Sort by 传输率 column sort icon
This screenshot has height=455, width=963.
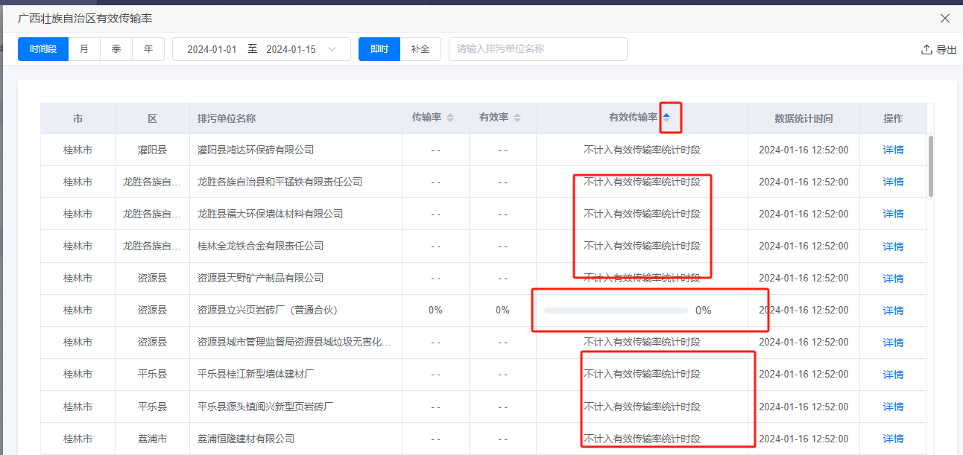450,118
